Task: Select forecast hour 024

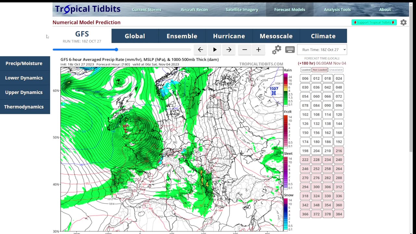Action: pos(339,78)
